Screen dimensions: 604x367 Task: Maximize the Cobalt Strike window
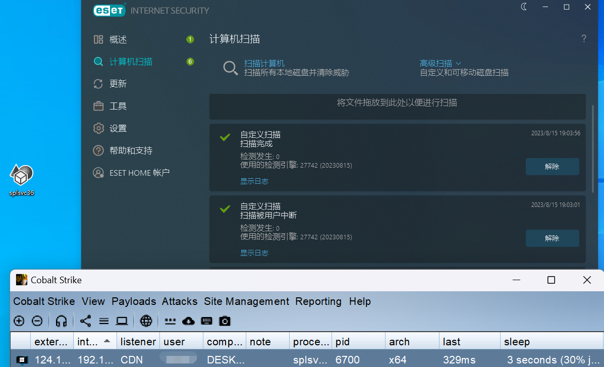point(551,280)
